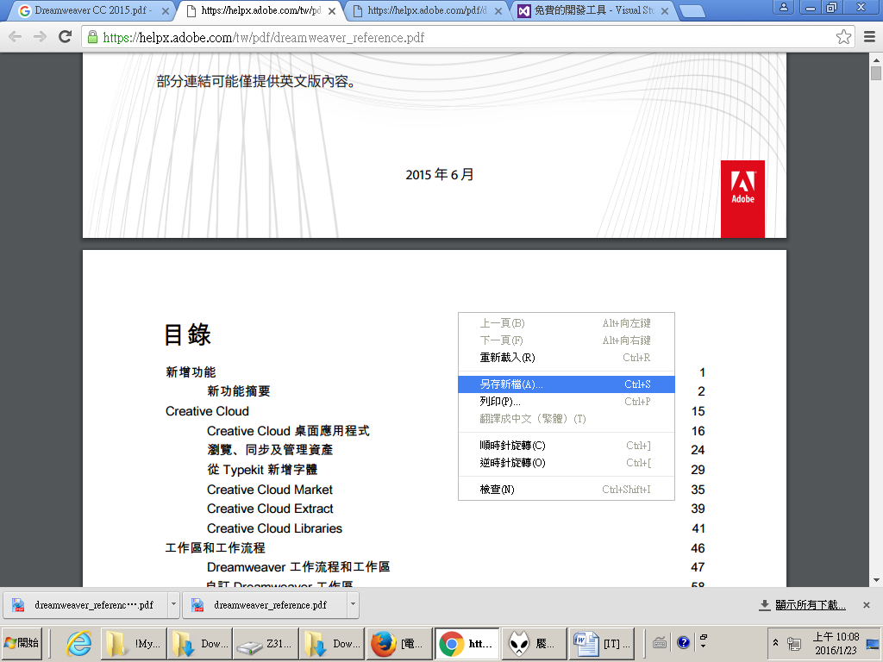Click page number 46 in contents

698,548
